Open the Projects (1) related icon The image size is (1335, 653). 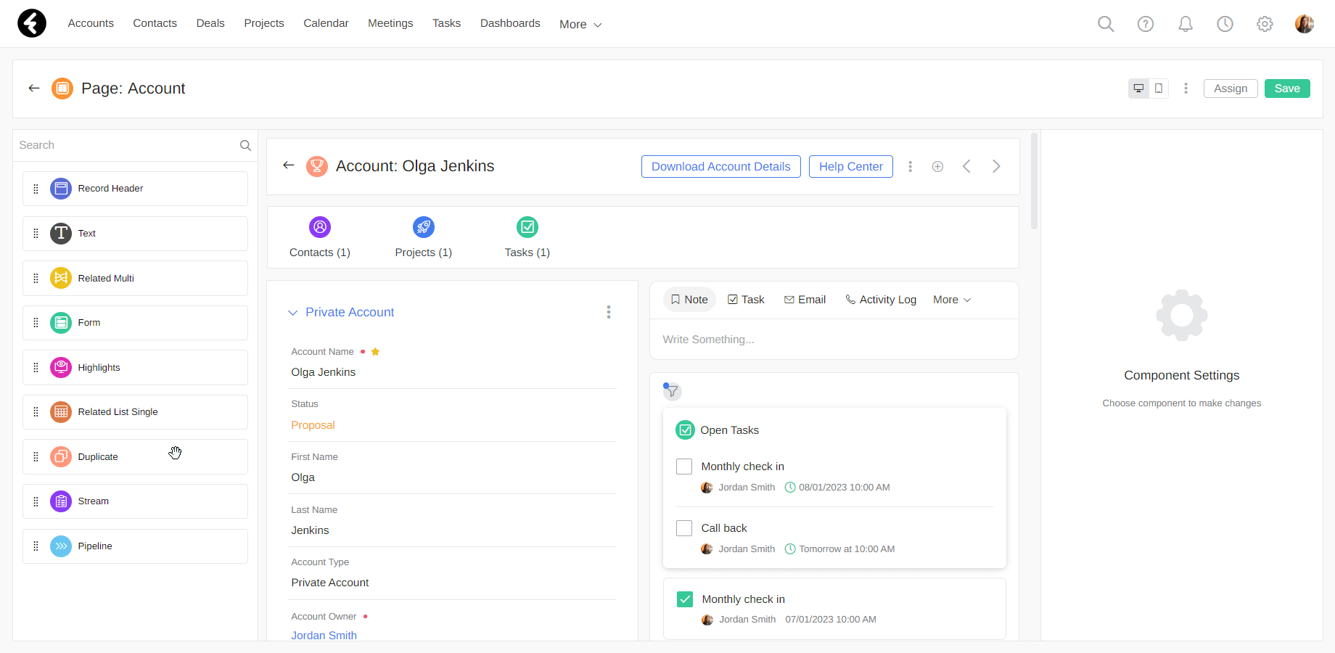tap(424, 227)
